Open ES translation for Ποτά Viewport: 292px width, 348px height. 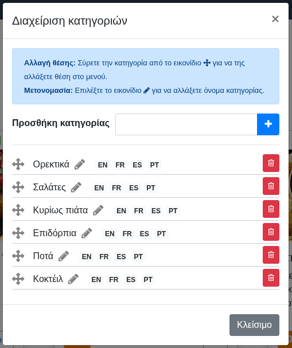click(121, 257)
